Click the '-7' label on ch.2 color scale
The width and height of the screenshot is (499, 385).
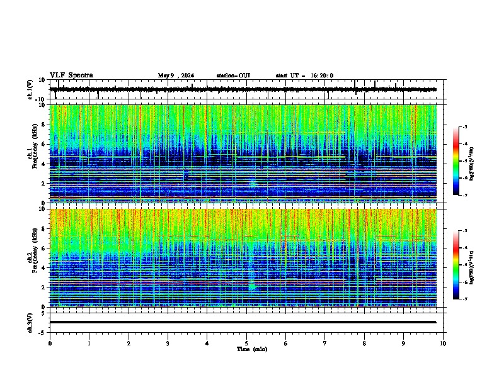pos(464,299)
